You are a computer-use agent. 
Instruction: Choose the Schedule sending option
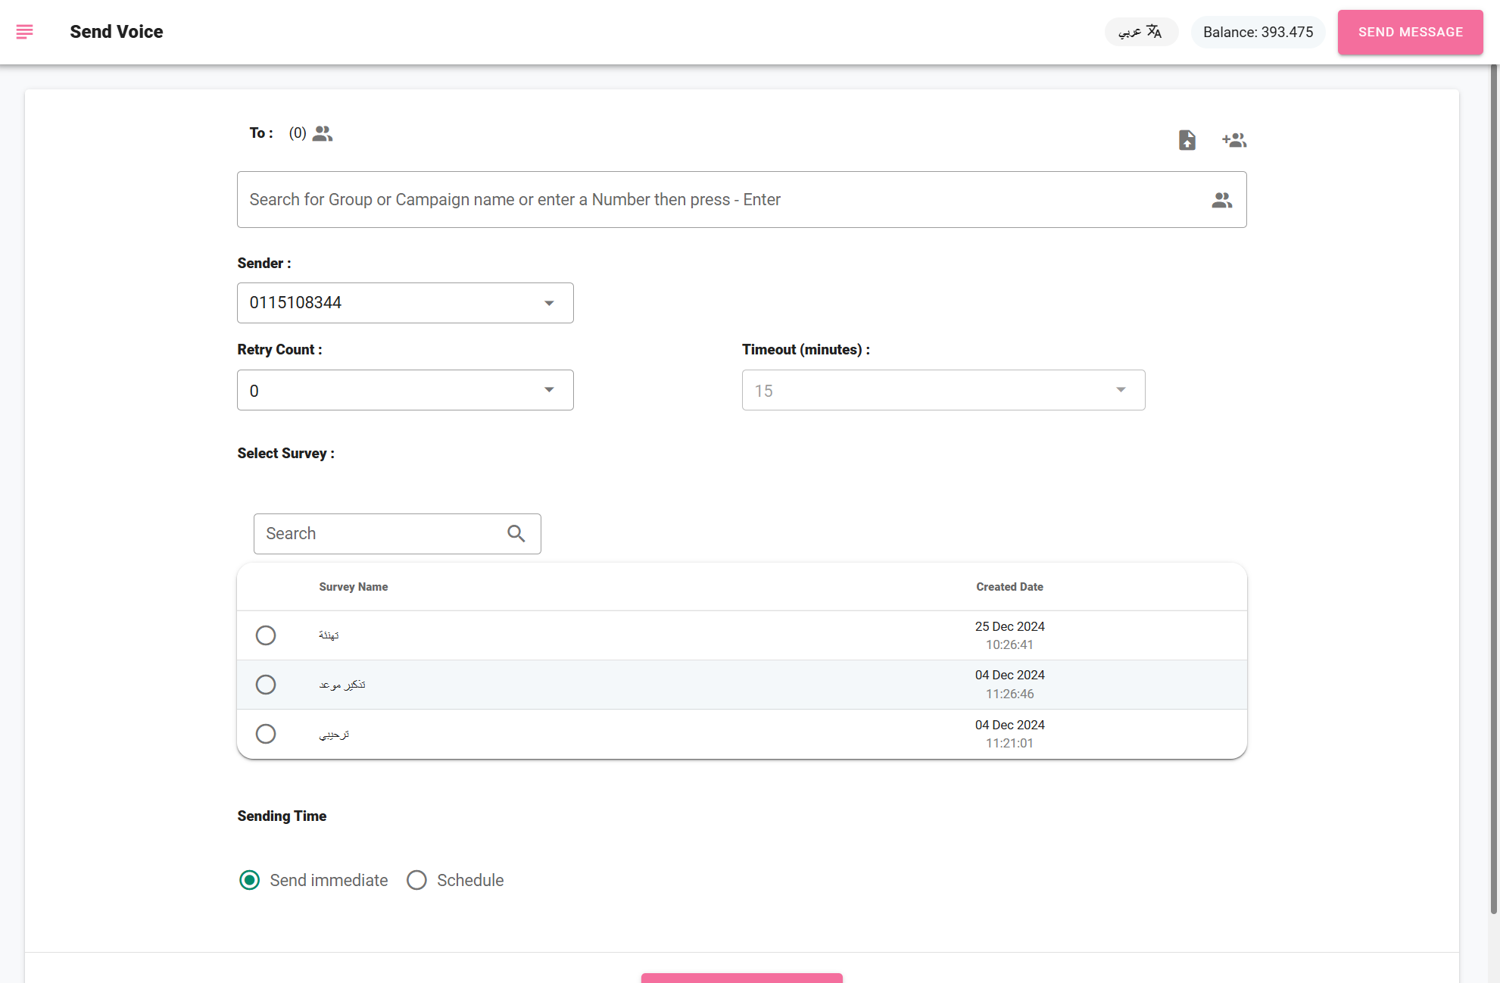[x=416, y=880]
